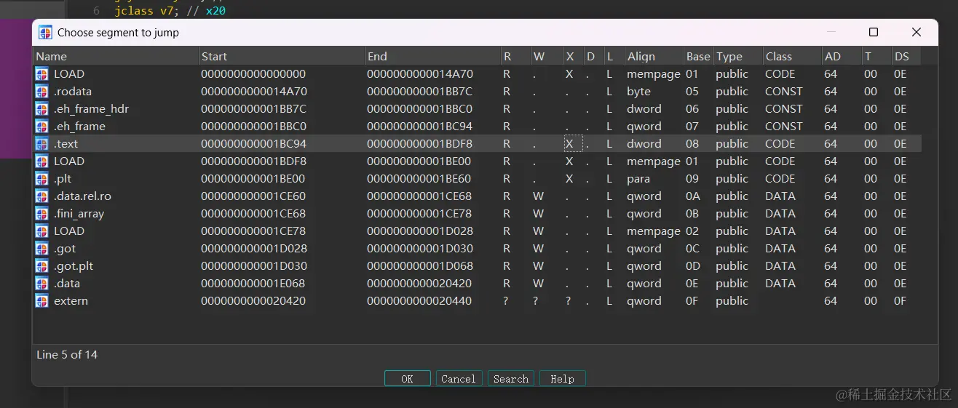Click the IDA icon in dialog title bar
Viewport: 958px width, 408px height.
tap(45, 32)
